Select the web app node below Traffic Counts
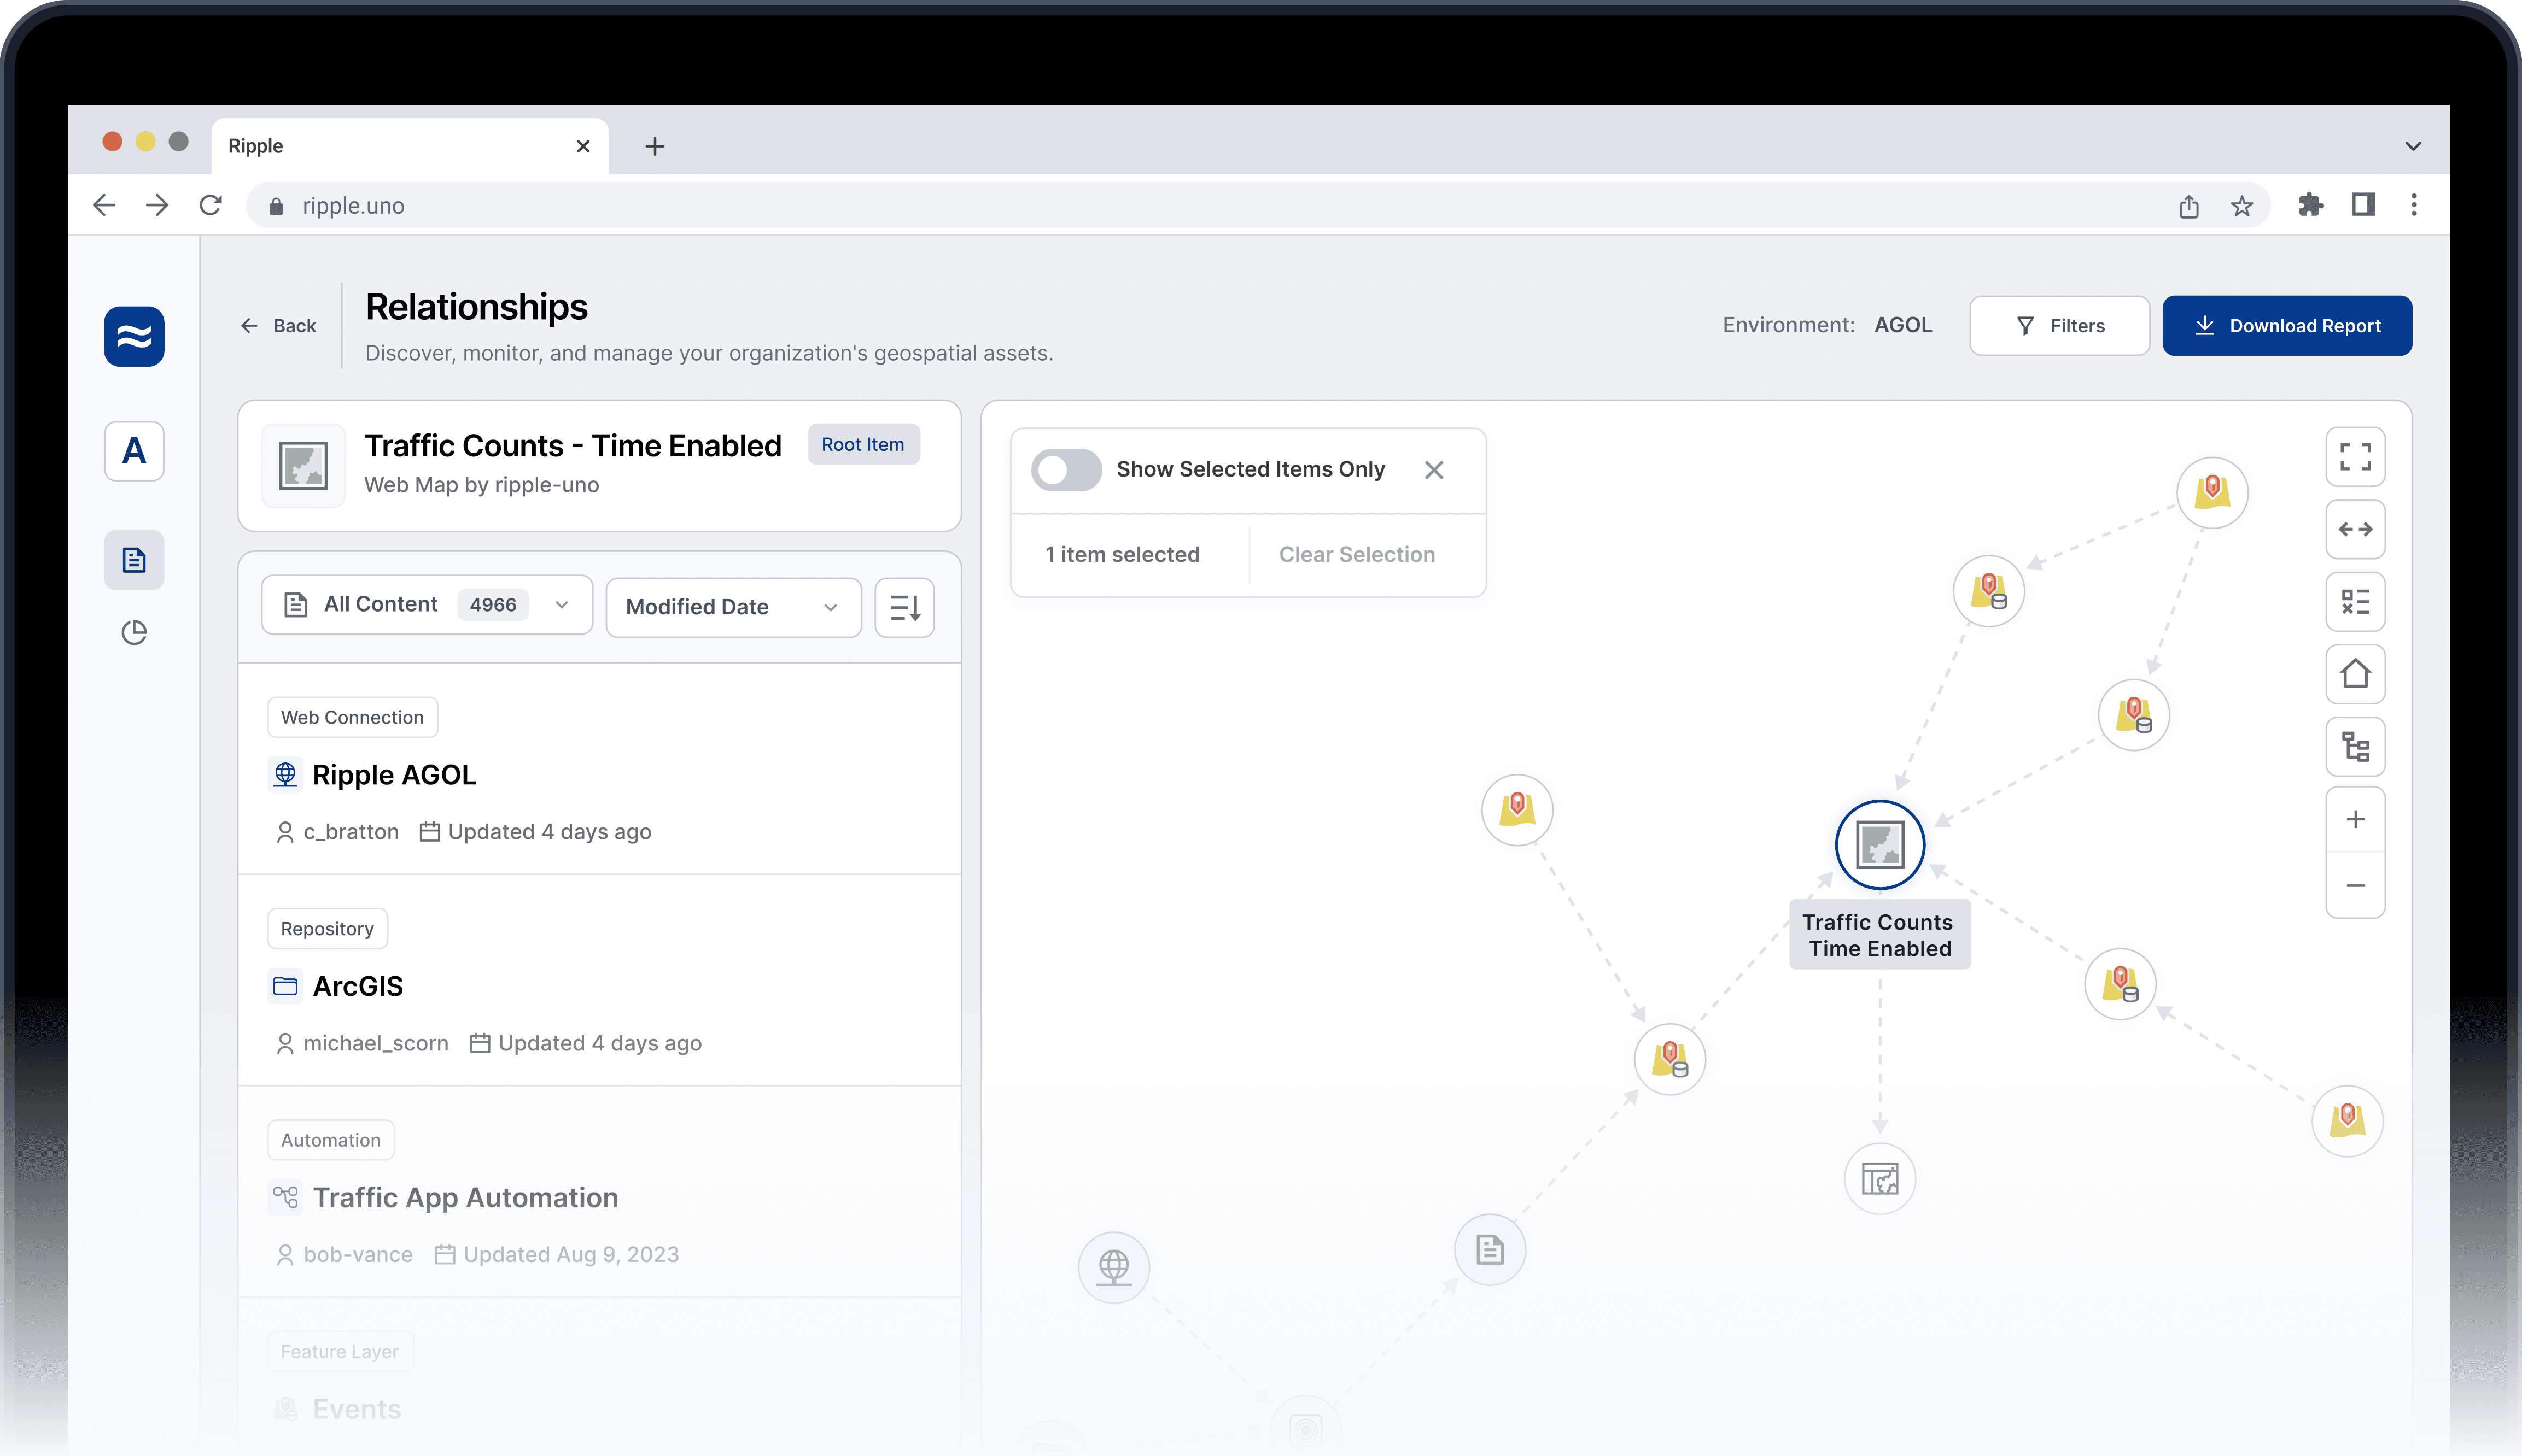The height and width of the screenshot is (1456, 2522). (1880, 1179)
